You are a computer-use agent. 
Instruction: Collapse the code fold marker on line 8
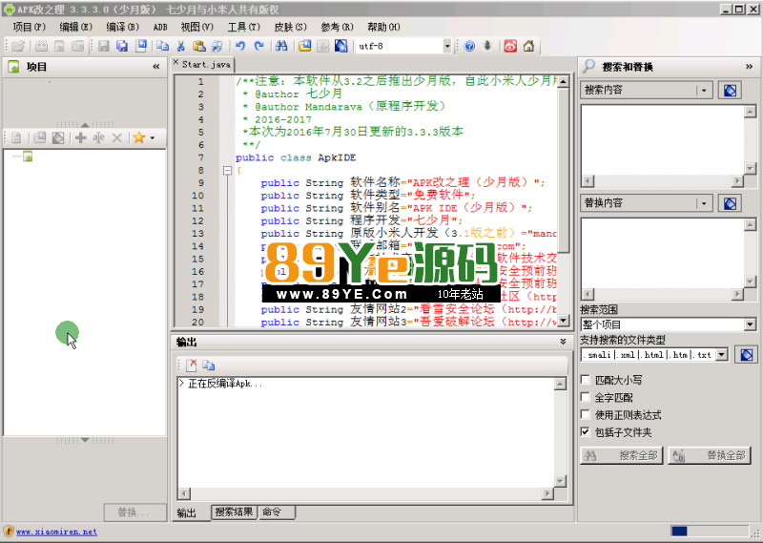tap(227, 171)
